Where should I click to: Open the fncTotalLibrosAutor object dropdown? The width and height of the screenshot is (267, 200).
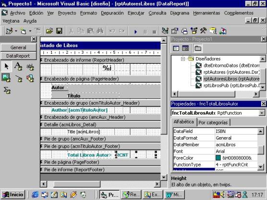(262, 113)
